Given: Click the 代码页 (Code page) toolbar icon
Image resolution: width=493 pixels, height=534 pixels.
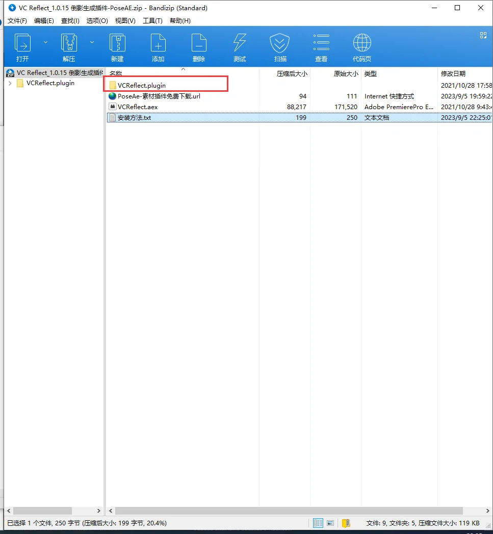Looking at the screenshot, I should [362, 46].
